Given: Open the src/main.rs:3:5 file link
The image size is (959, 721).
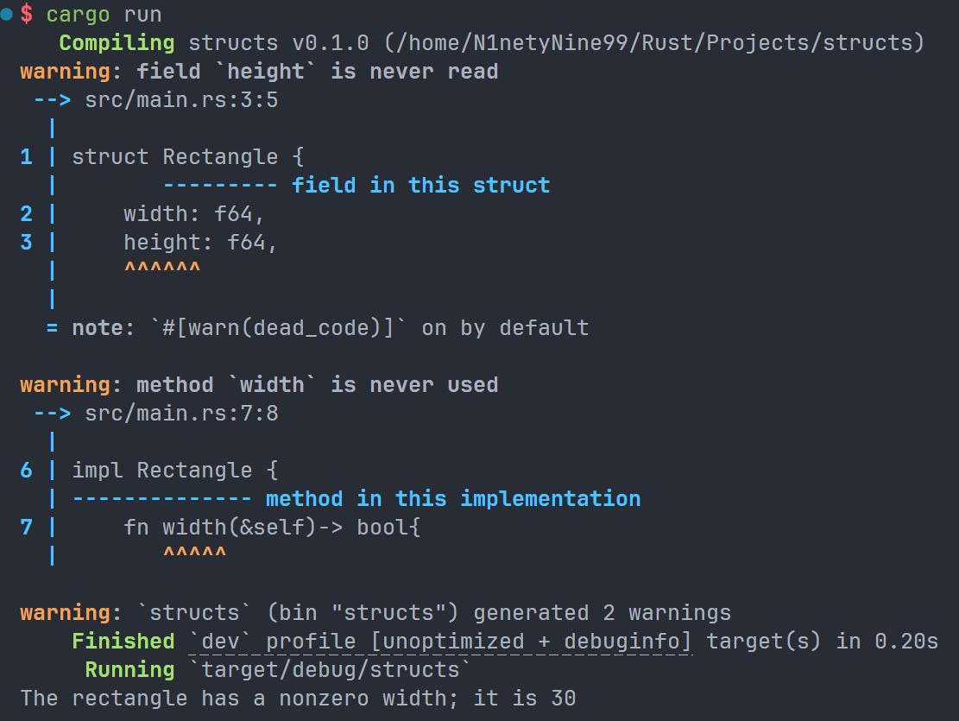Looking at the screenshot, I should point(181,100).
